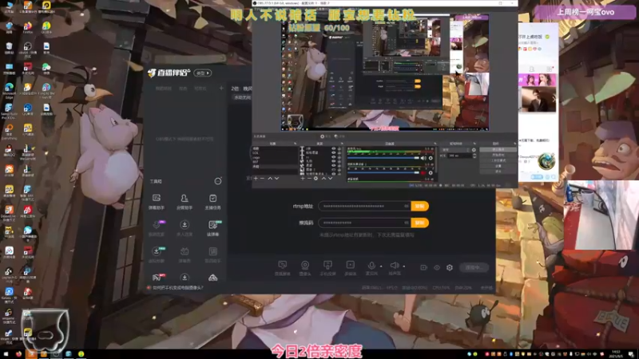Add a screen capture source in 直播伴侣's bottom toolbar

pos(282,268)
